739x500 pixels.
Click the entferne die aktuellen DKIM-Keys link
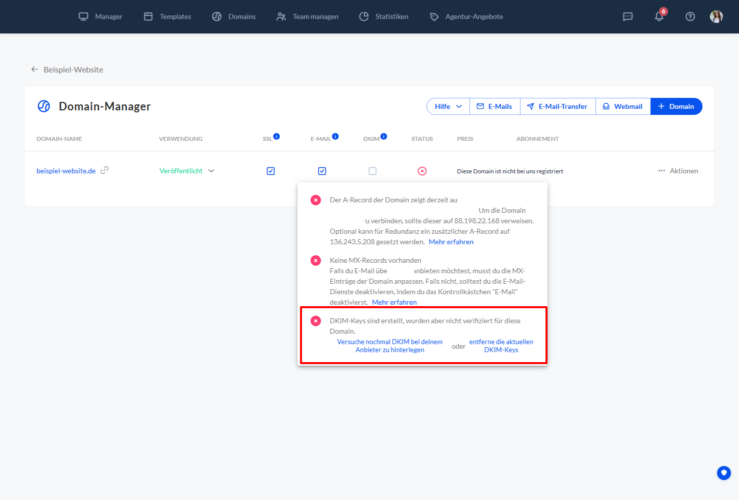(x=501, y=346)
